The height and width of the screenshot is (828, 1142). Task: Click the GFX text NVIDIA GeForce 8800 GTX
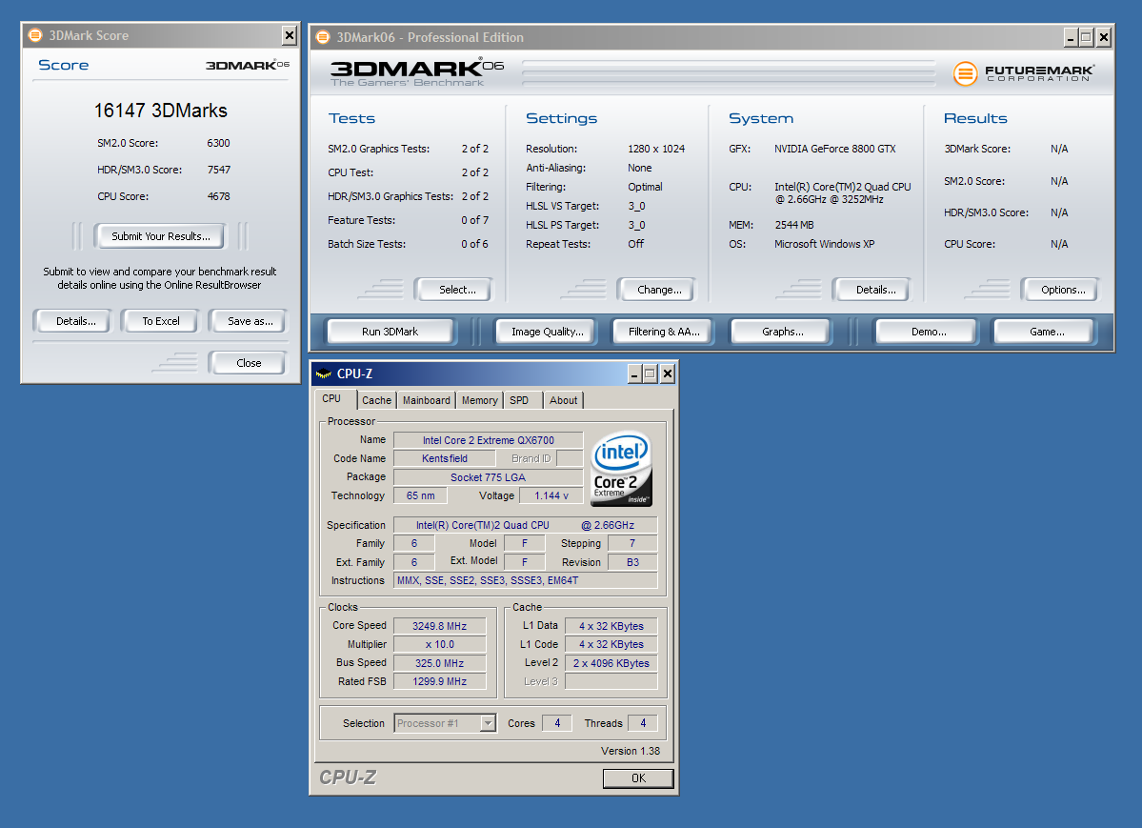click(834, 149)
